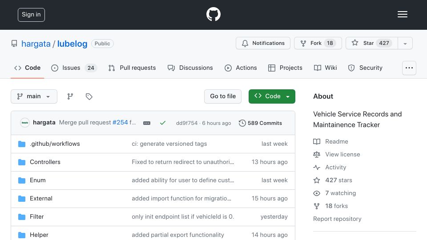This screenshot has width=427, height=240.
Task: Star the repository
Action: click(x=372, y=43)
